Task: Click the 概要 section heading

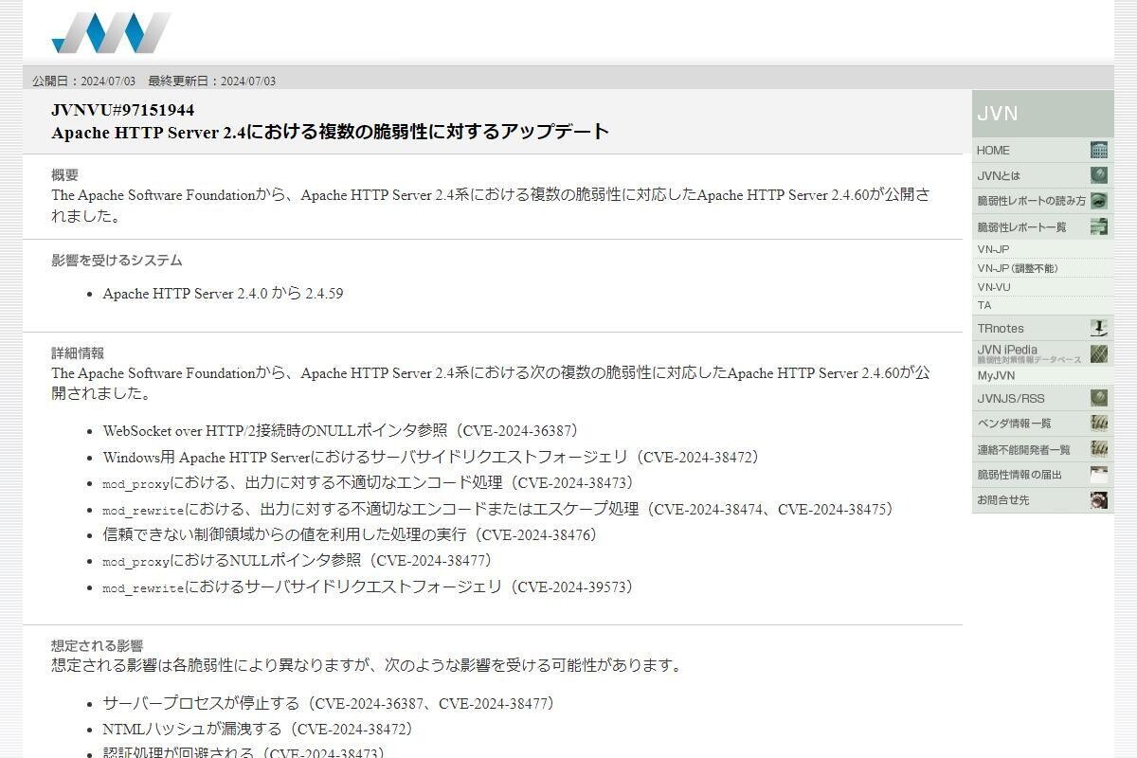Action: coord(64,175)
